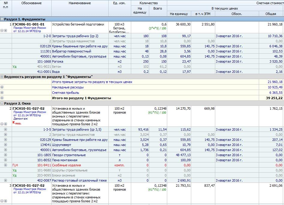Click the Наименование column header
The width and height of the screenshot is (284, 205).
(x=80, y=3)
